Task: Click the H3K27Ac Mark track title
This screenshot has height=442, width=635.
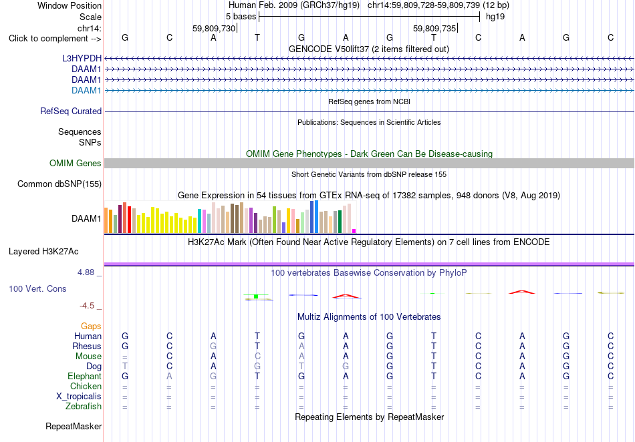Action: [368, 242]
